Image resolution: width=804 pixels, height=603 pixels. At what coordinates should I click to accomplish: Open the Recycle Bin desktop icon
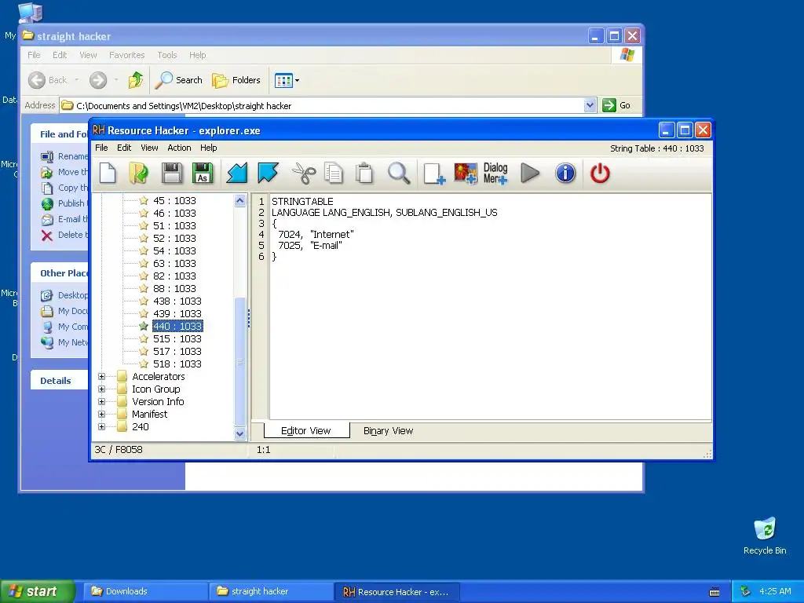coord(765,536)
